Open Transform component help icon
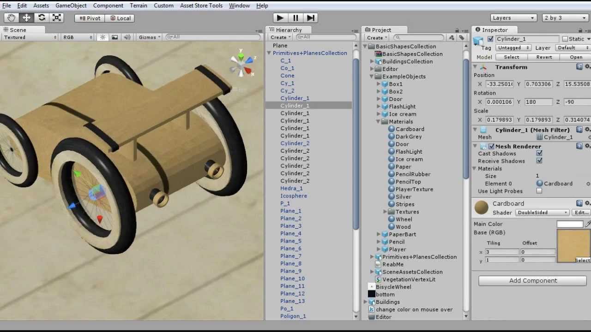591x332 pixels. click(579, 67)
